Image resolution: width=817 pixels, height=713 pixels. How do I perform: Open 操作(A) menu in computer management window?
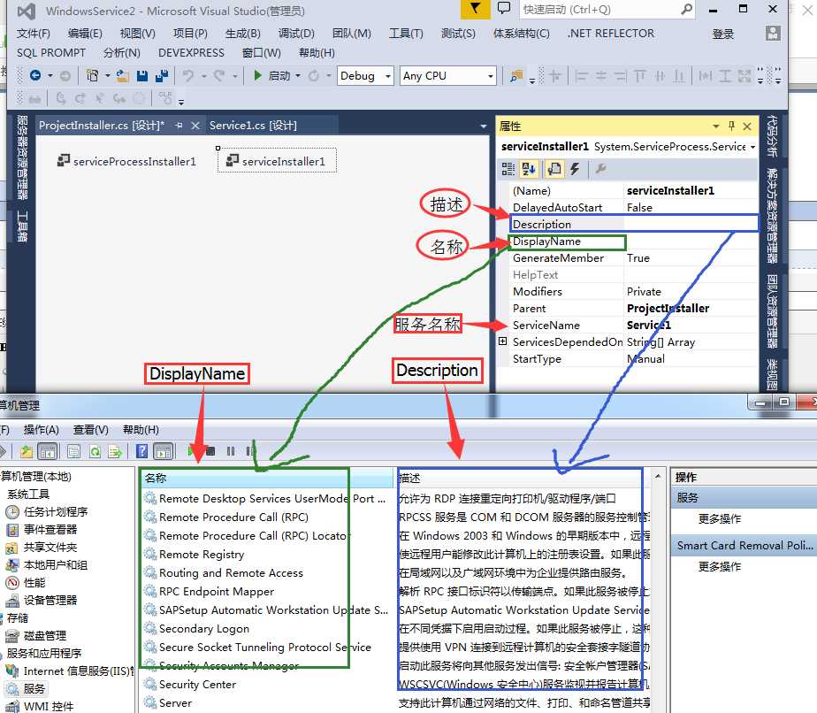(x=42, y=429)
